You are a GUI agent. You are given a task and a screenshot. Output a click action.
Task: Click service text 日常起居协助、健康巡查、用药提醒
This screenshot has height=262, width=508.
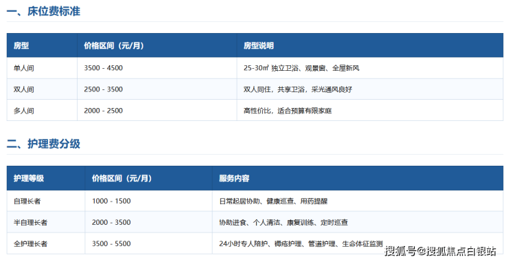coord(273,201)
